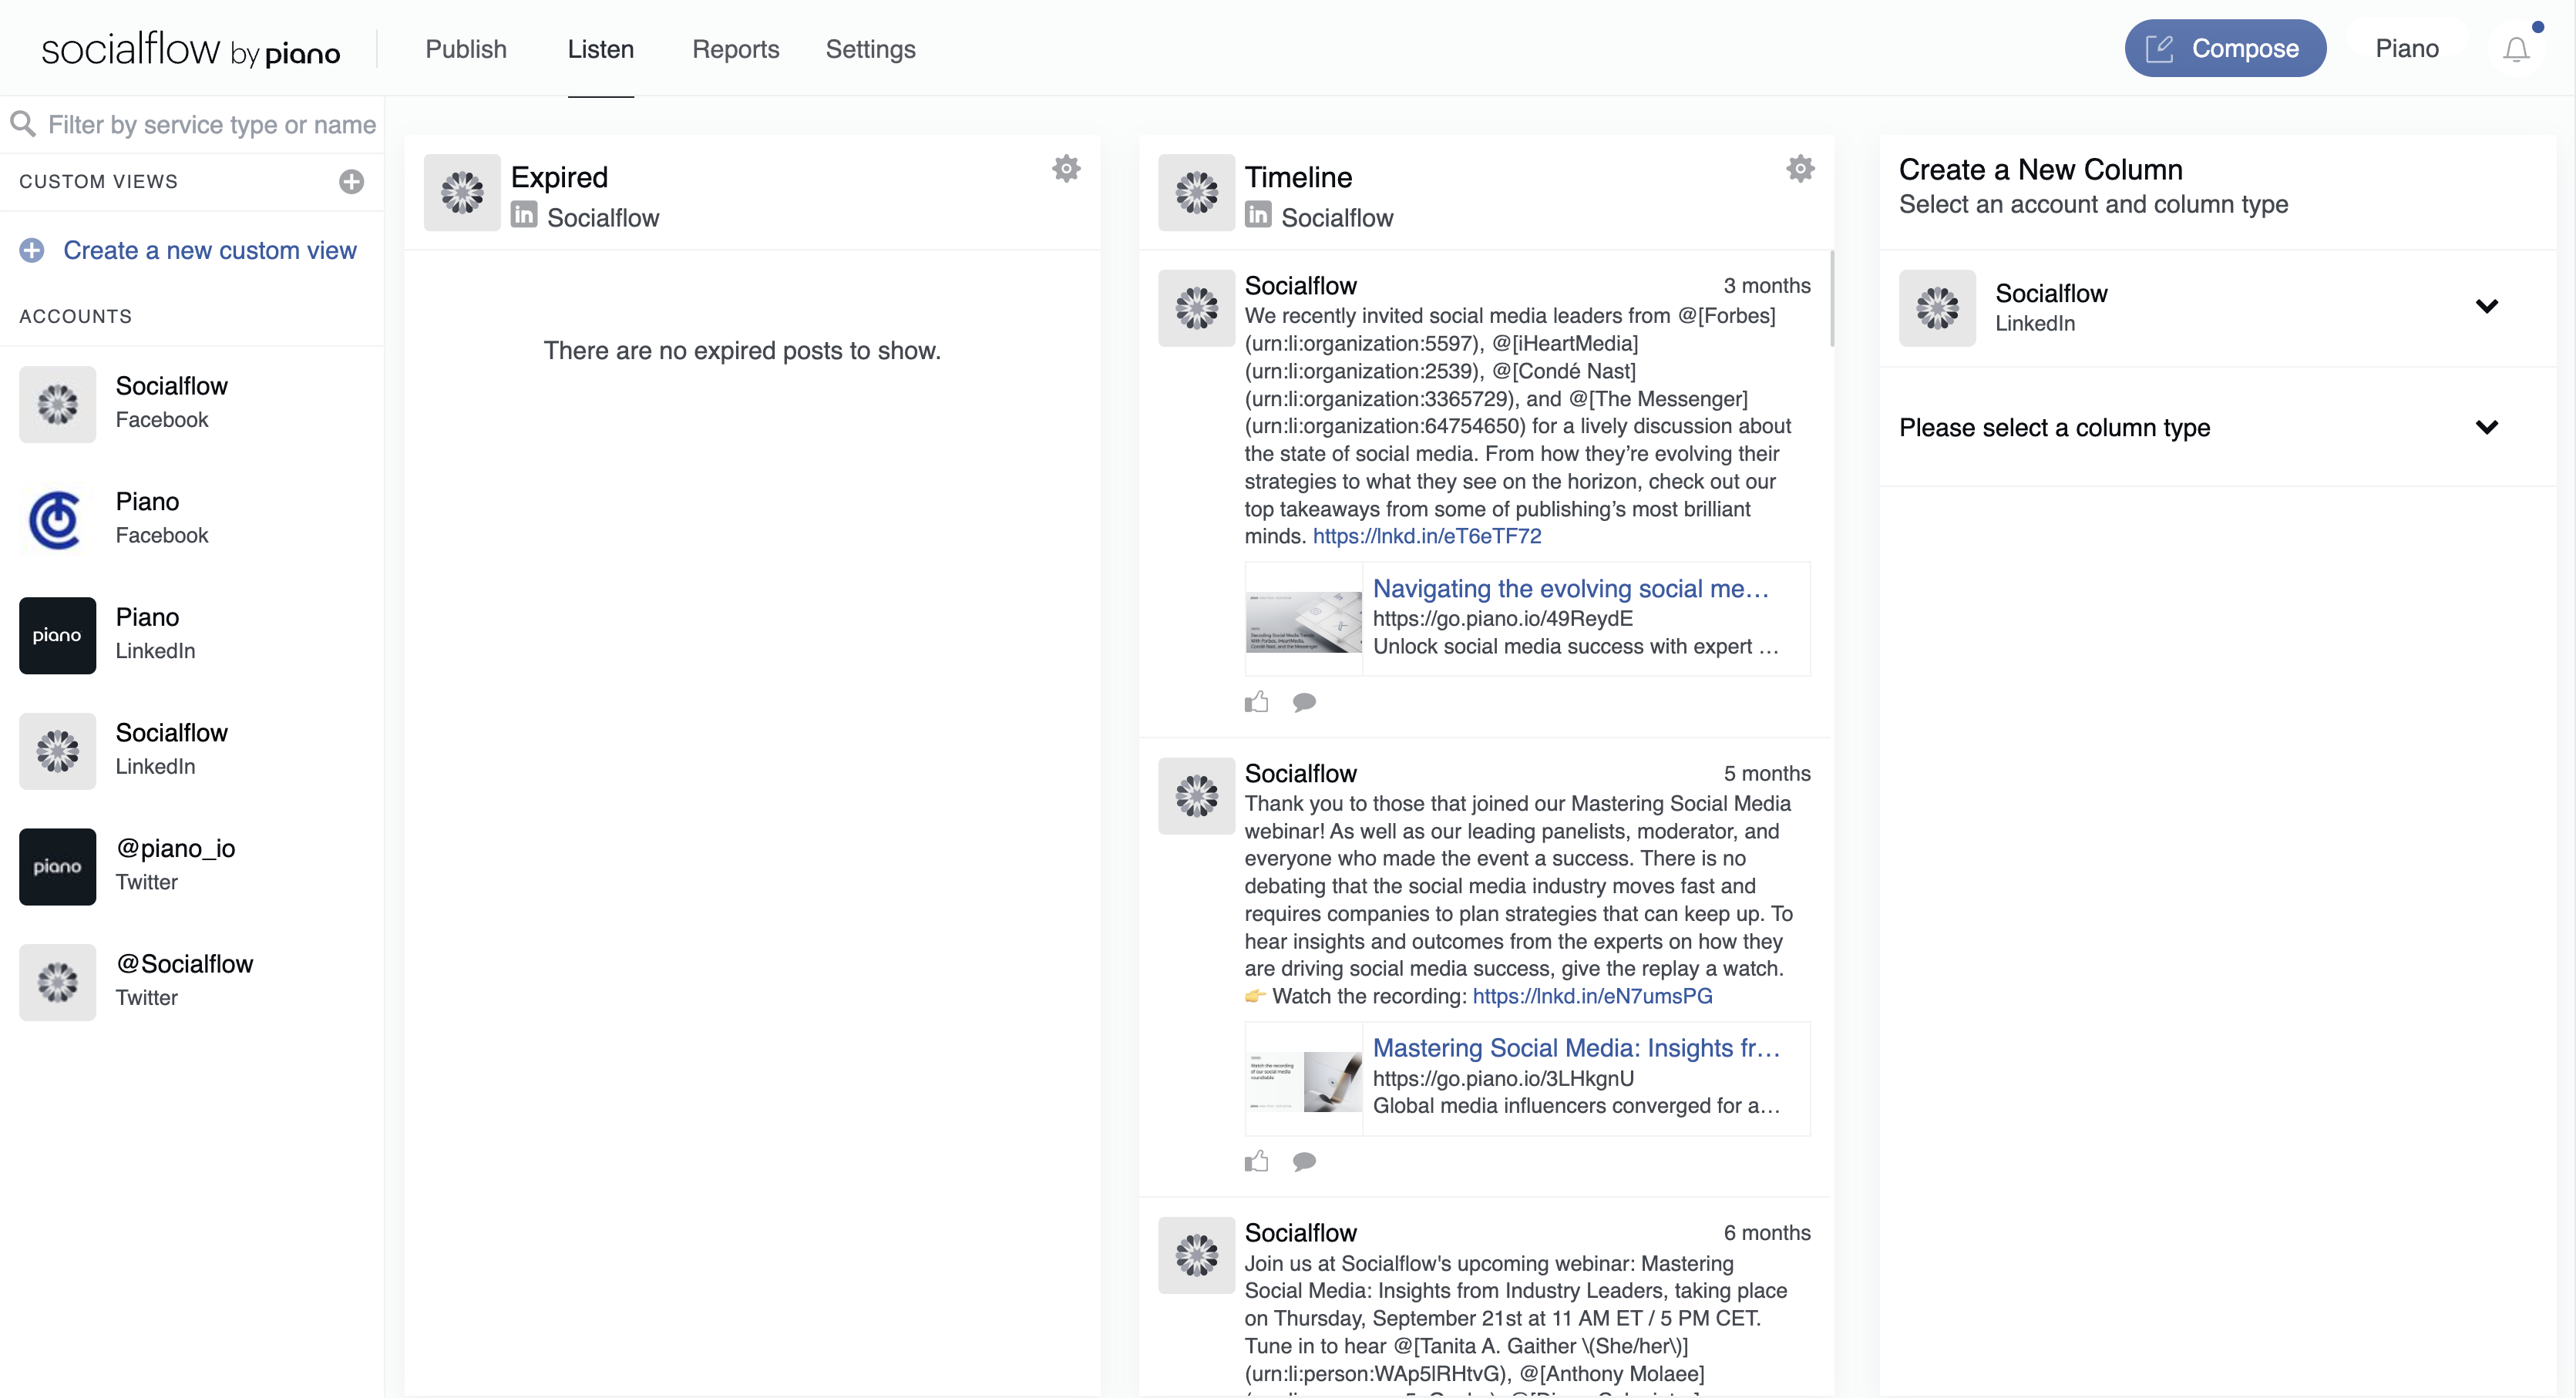Open Navigating the evolving social media article
This screenshot has height=1398, width=2576.
point(1570,588)
